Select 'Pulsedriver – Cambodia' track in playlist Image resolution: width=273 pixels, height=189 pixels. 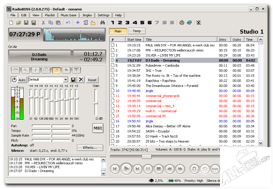pyautogui.click(x=162, y=65)
